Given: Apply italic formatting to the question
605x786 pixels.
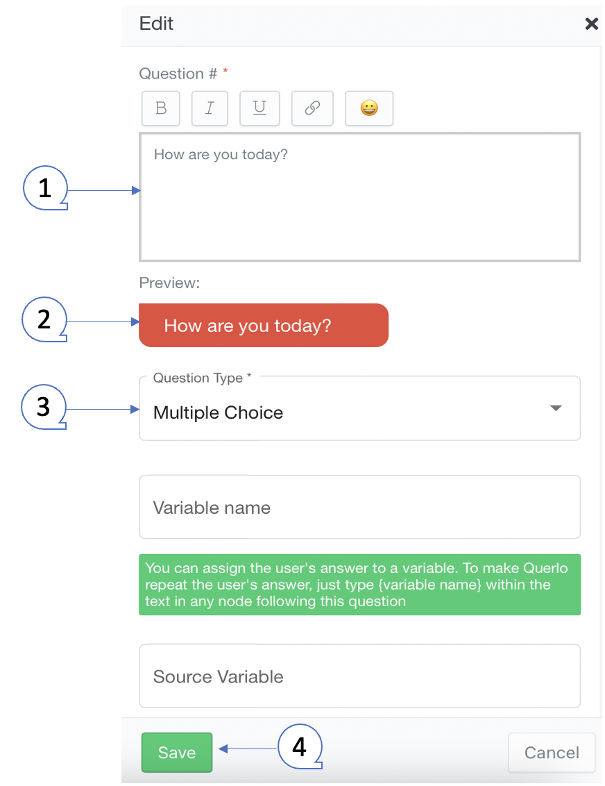Looking at the screenshot, I should click(210, 108).
